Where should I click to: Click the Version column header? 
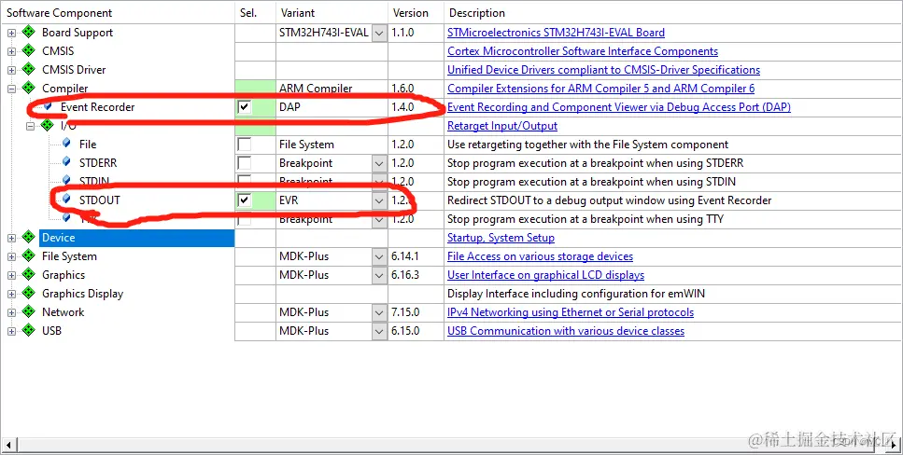[416, 13]
